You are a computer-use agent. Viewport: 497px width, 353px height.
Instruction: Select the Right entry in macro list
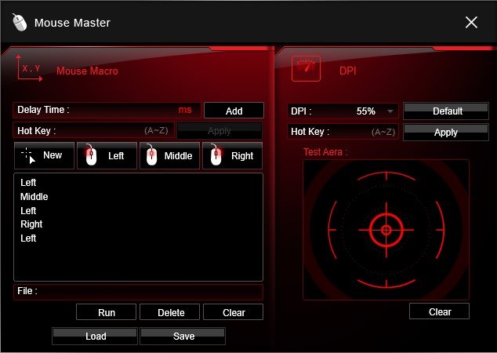[x=31, y=224]
